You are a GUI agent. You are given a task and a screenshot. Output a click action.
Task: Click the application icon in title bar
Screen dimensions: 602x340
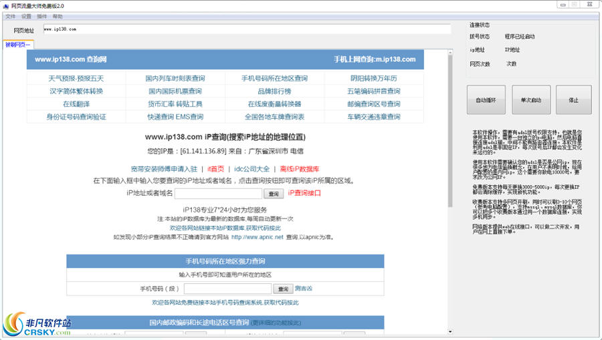(x=6, y=6)
